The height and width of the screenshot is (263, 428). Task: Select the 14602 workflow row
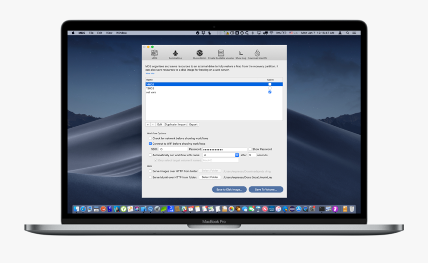tap(214, 85)
